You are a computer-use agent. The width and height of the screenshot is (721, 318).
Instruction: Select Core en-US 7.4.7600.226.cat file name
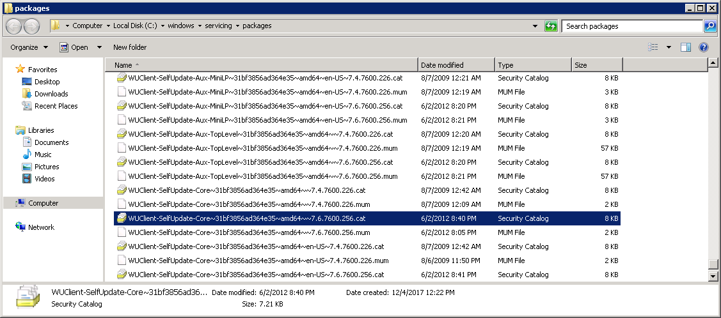tap(256, 246)
